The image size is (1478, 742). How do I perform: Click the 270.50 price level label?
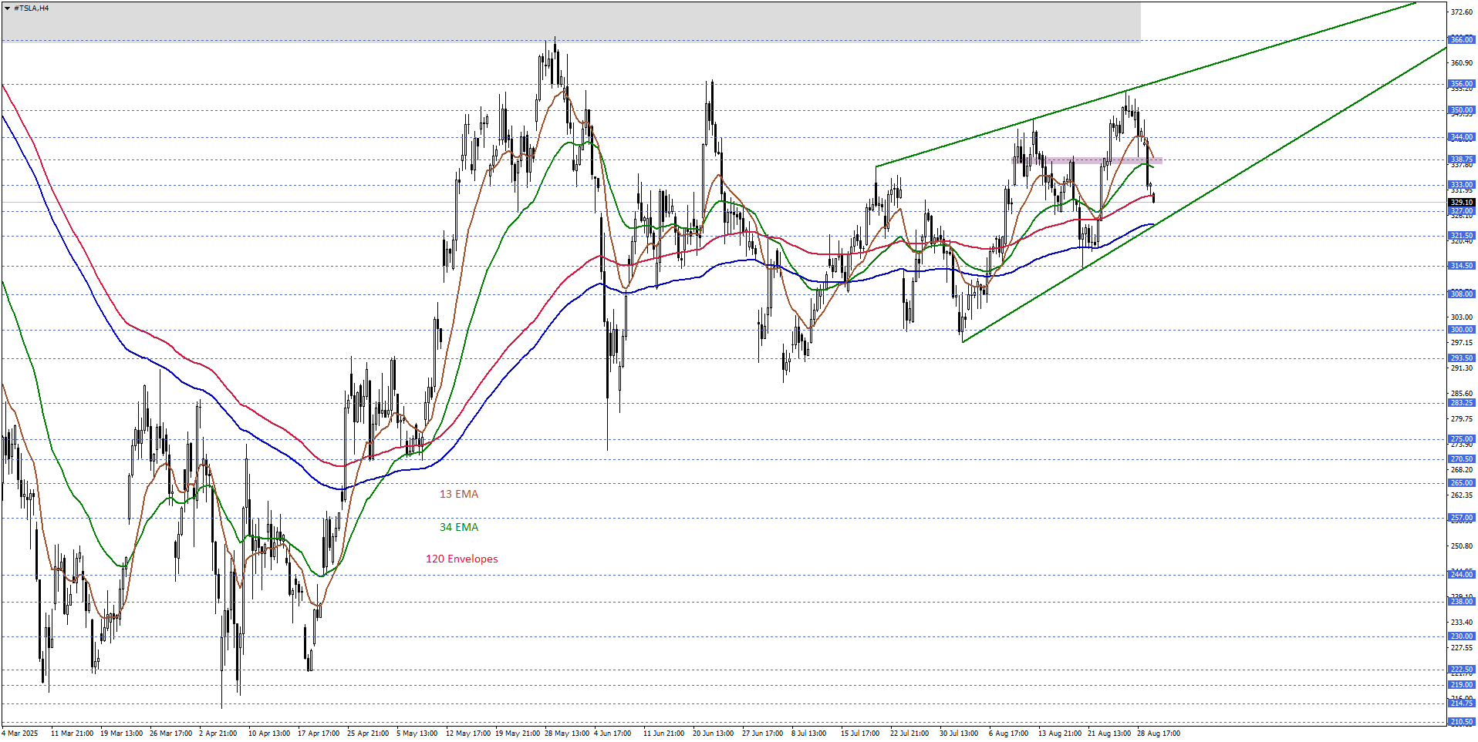pyautogui.click(x=1461, y=459)
